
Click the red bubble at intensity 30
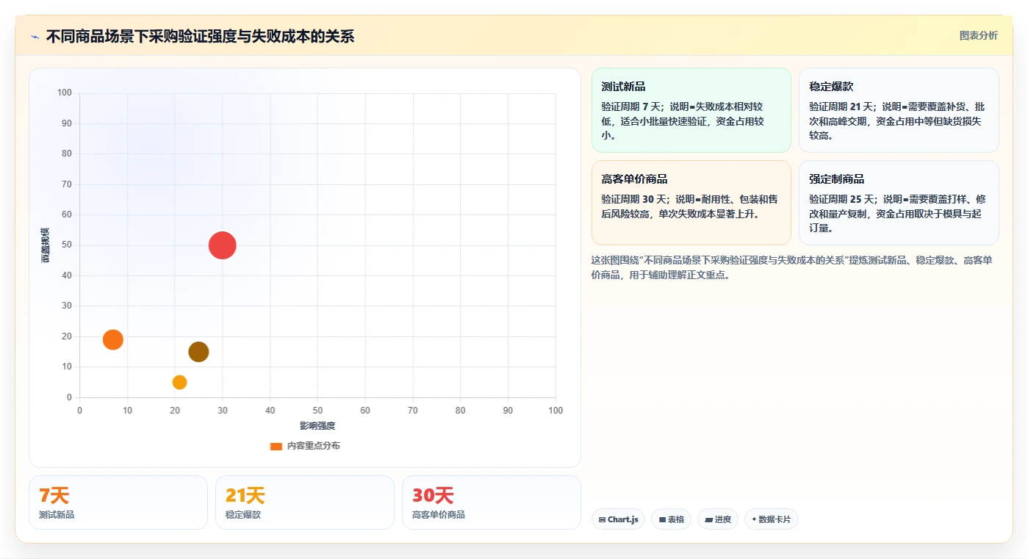tap(222, 245)
